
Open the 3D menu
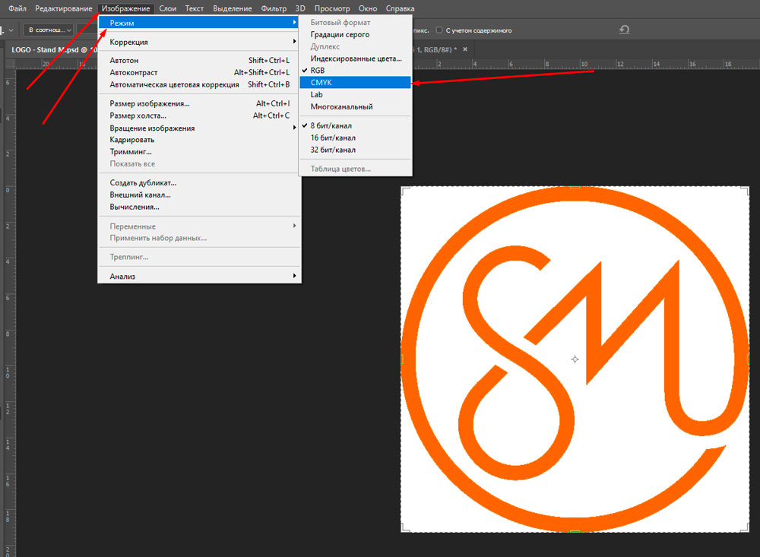pos(300,8)
